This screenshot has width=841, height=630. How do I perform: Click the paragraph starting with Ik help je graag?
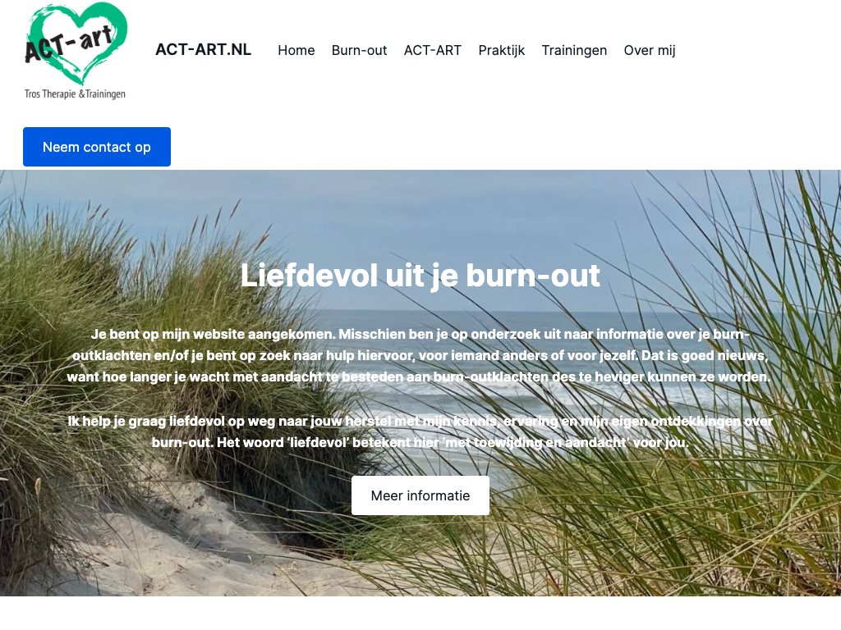pyautogui.click(x=420, y=431)
